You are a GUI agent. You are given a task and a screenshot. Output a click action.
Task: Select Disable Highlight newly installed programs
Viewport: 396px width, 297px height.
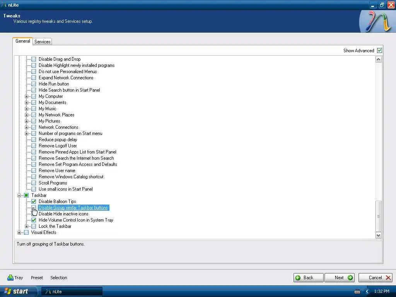tap(77, 65)
